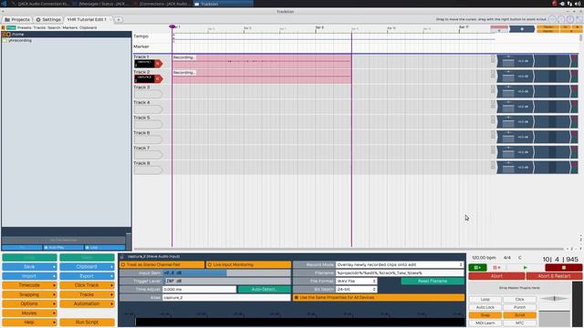
Task: Switch to the Markers browser tab
Action: [70, 27]
